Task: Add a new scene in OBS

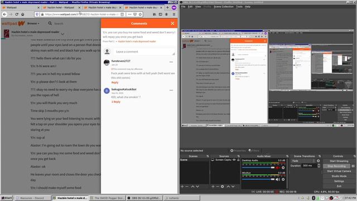Action: click(x=182, y=186)
